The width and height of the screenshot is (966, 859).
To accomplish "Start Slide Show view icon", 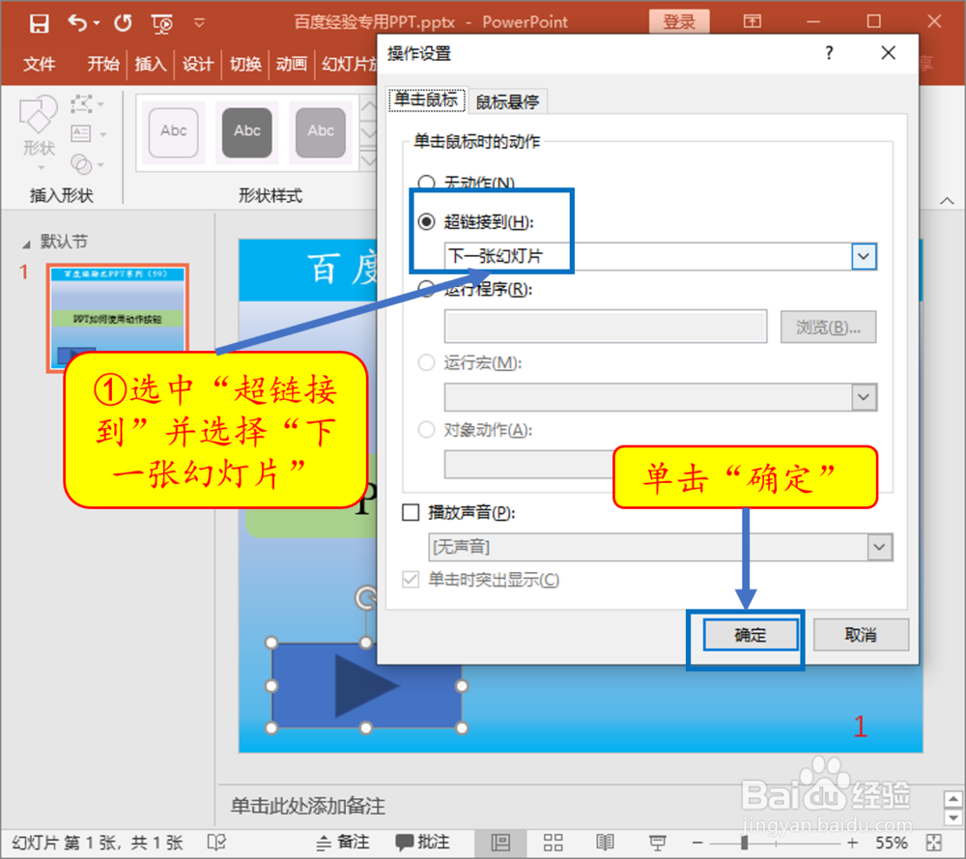I will pyautogui.click(x=657, y=843).
